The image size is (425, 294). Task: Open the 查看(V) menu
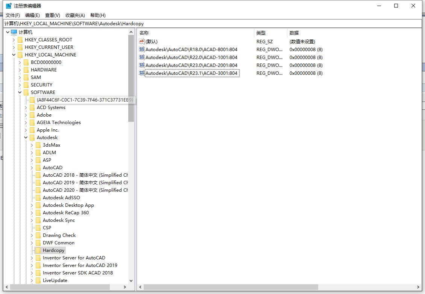click(53, 15)
